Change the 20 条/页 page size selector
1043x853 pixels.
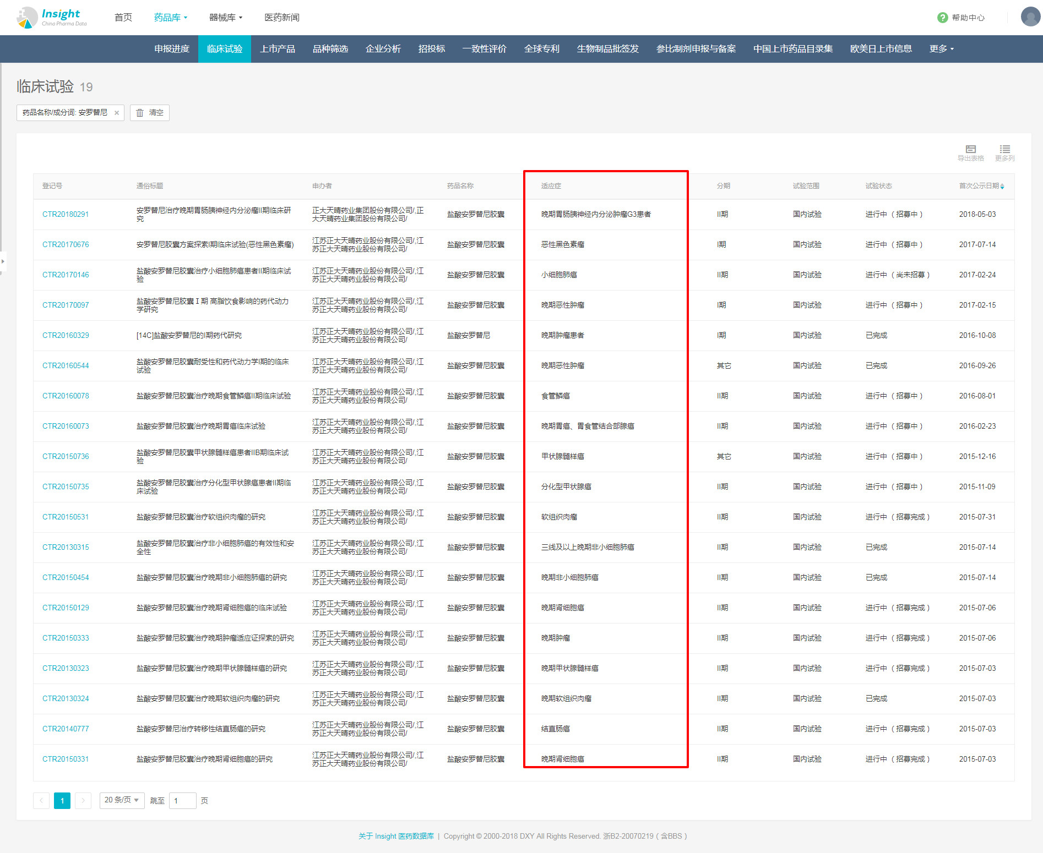122,800
